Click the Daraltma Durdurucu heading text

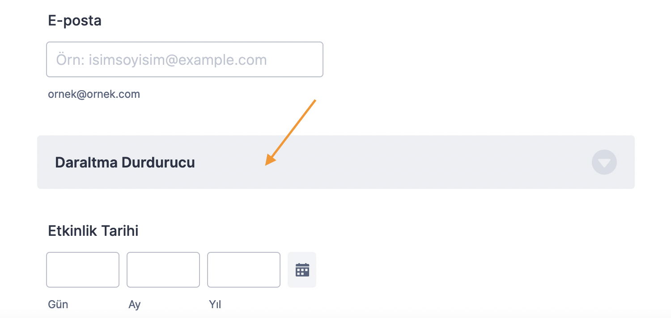[x=125, y=162]
